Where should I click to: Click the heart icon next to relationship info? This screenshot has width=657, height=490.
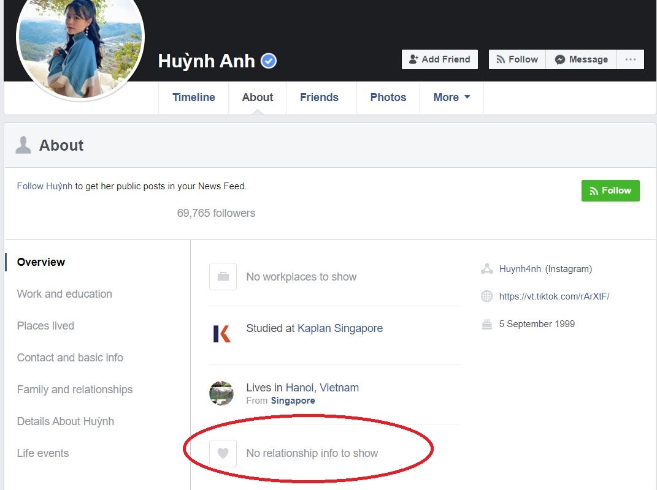(x=222, y=453)
